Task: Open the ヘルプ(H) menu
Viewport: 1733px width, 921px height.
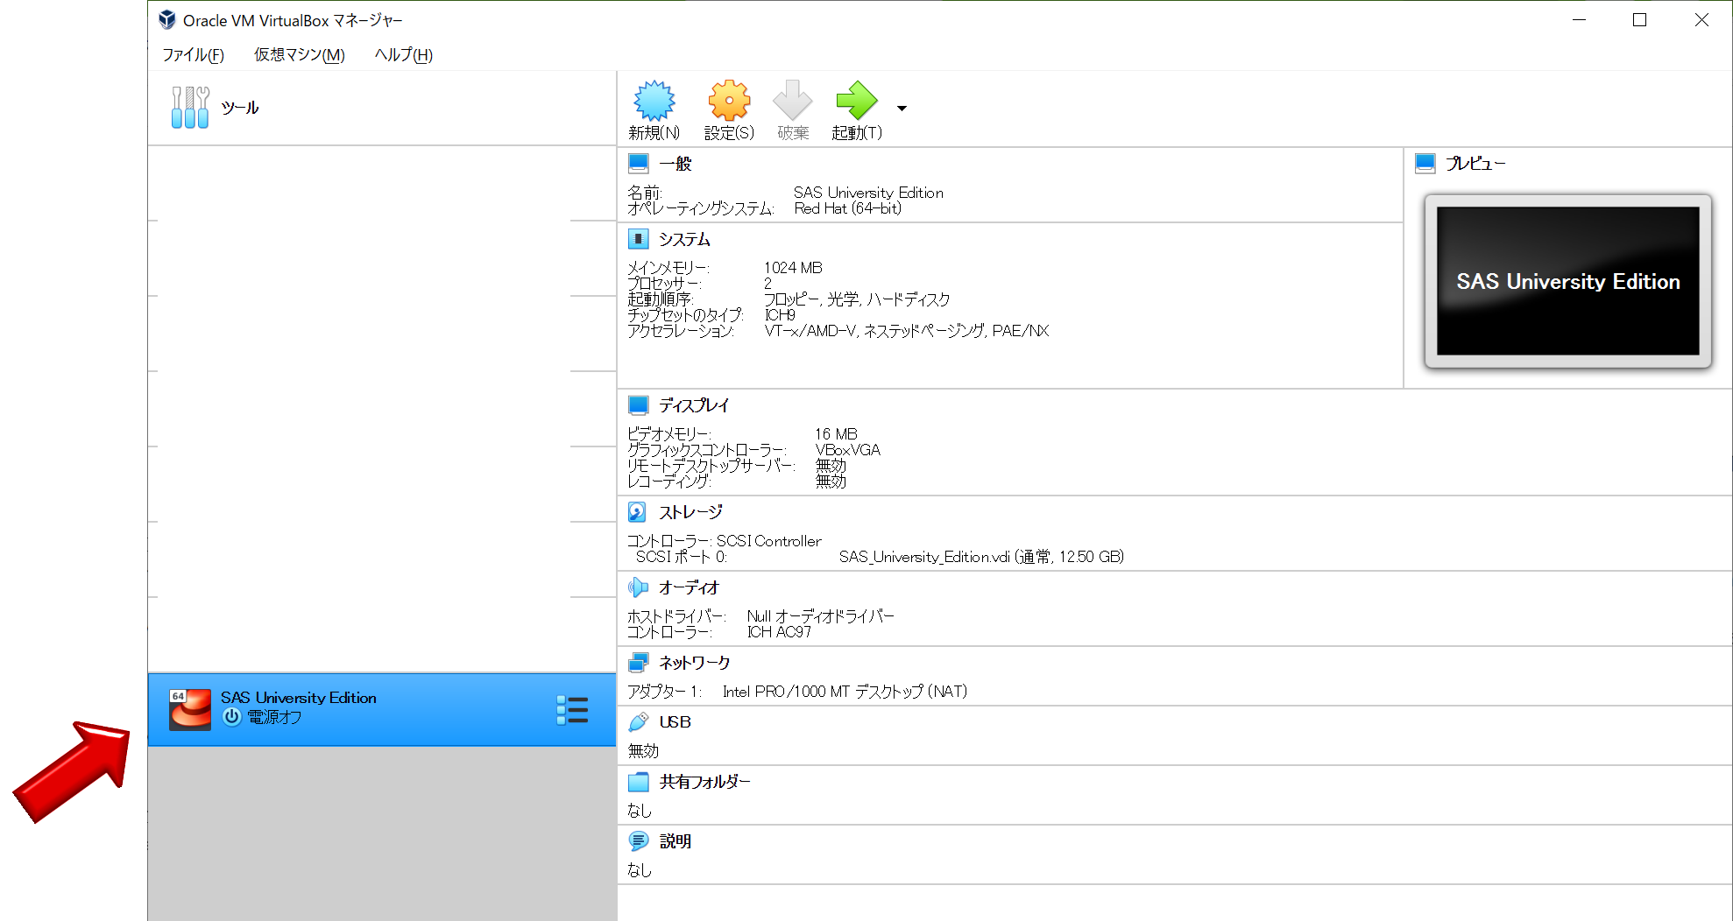Action: point(404,55)
